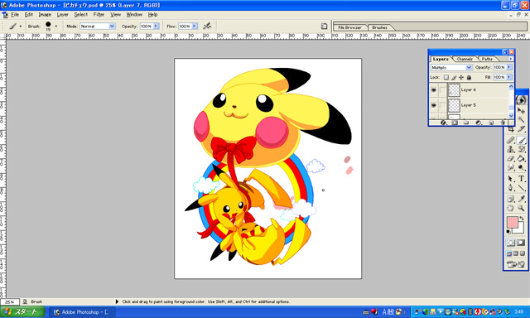Image resolution: width=530 pixels, height=318 pixels.
Task: Select the Healing Brush tool
Action: [511, 140]
